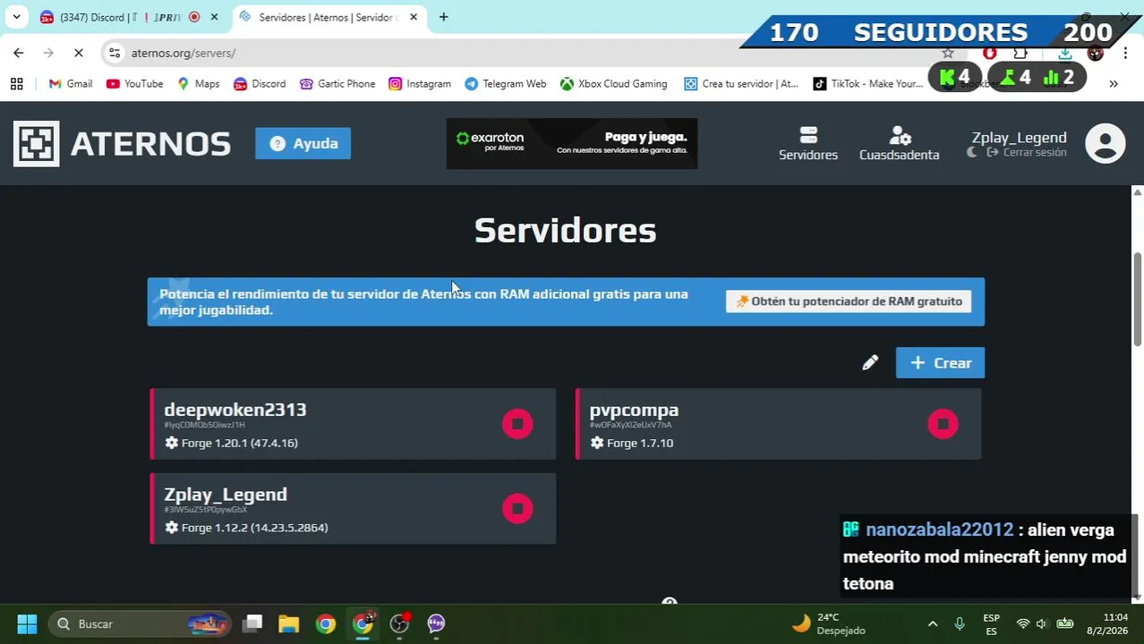The width and height of the screenshot is (1144, 644).
Task: Expand the bookmarks overflow chevron
Action: click(x=1114, y=83)
